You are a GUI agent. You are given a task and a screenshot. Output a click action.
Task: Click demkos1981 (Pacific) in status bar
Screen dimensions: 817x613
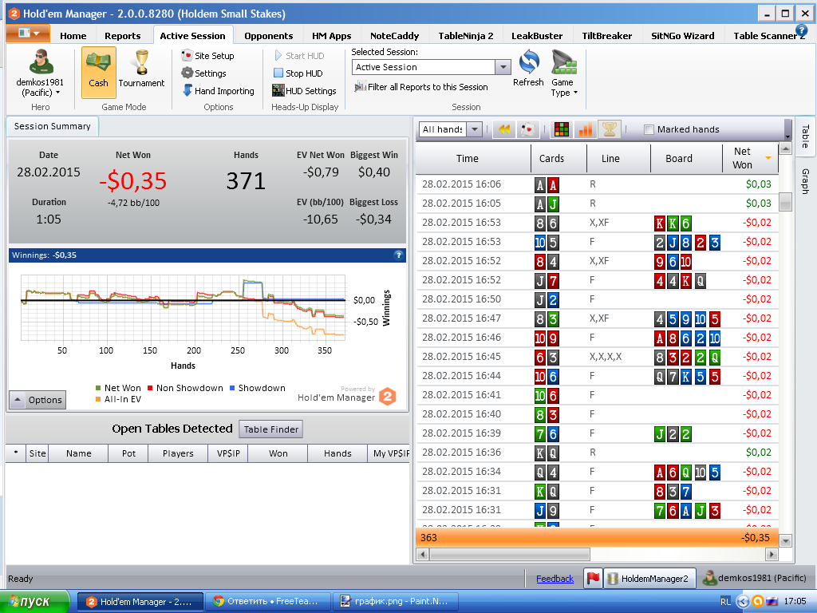coord(755,578)
